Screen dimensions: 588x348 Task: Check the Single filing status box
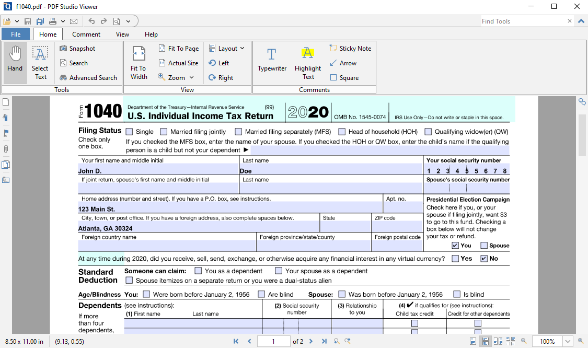coord(130,132)
